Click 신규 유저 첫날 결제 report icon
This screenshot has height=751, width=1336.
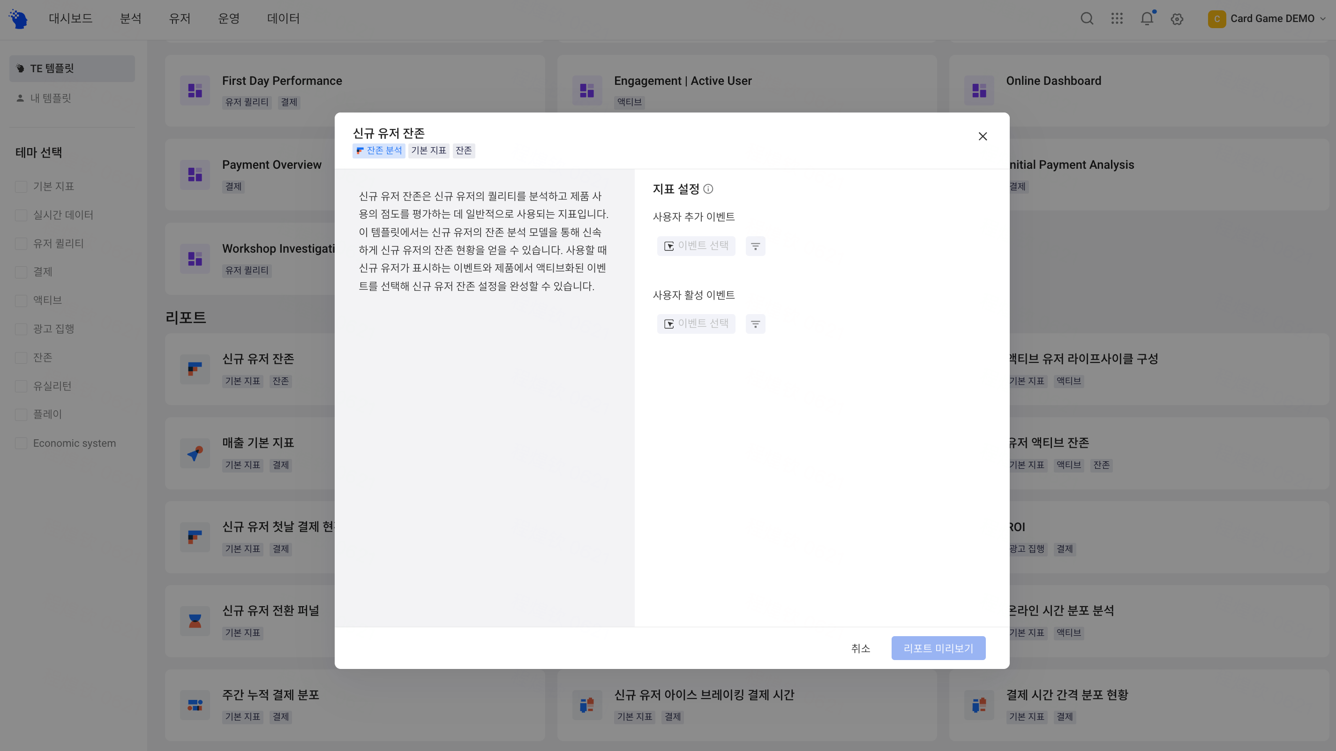click(195, 537)
